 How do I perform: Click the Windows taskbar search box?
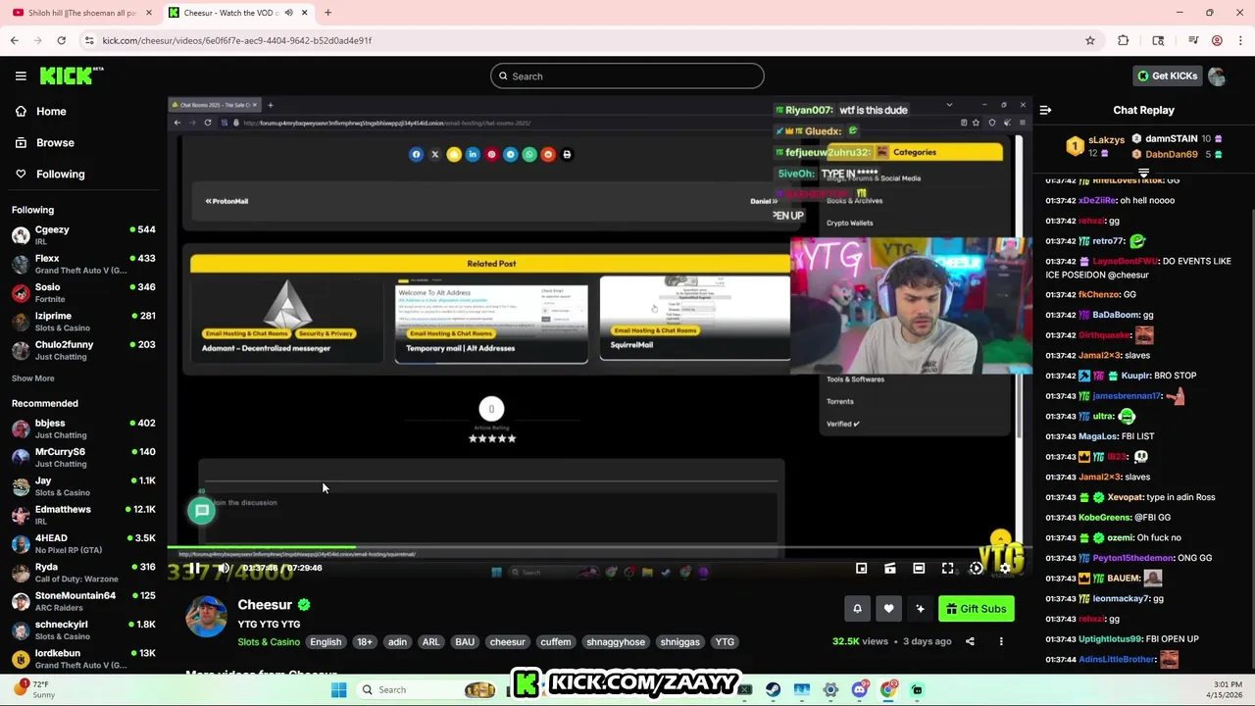429,689
